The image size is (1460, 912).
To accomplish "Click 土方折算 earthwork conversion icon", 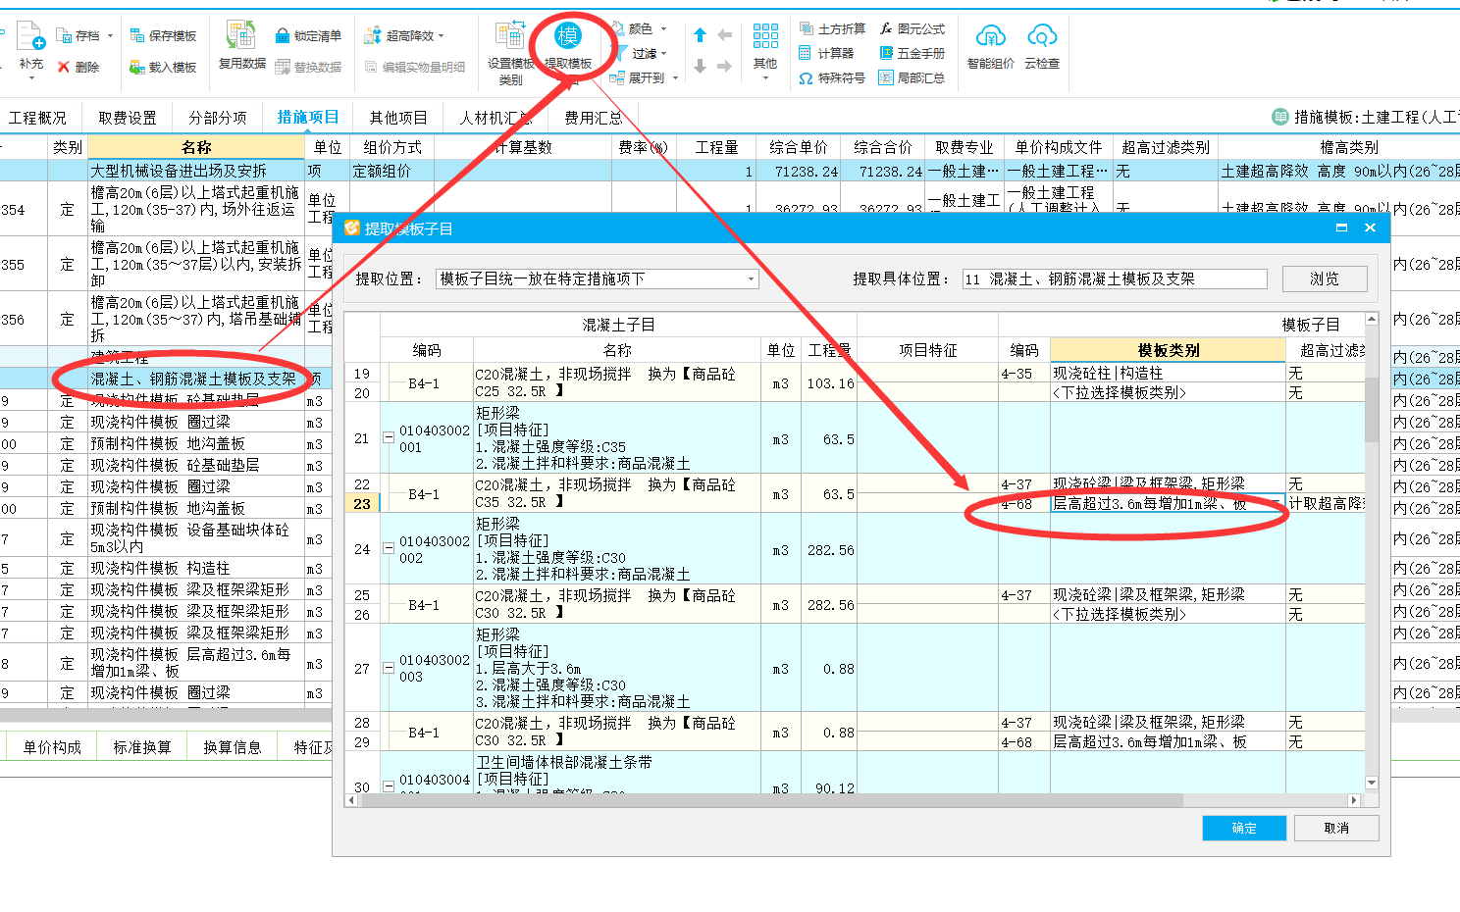I will pos(807,28).
